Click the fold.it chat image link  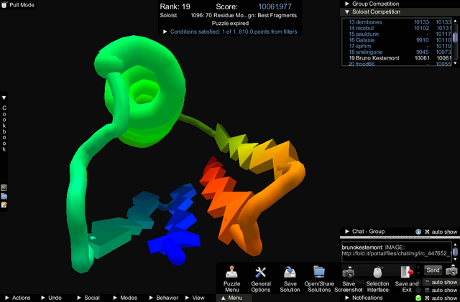coord(396,253)
